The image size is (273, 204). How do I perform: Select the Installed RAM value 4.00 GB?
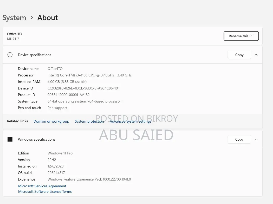pyautogui.click(x=67, y=82)
